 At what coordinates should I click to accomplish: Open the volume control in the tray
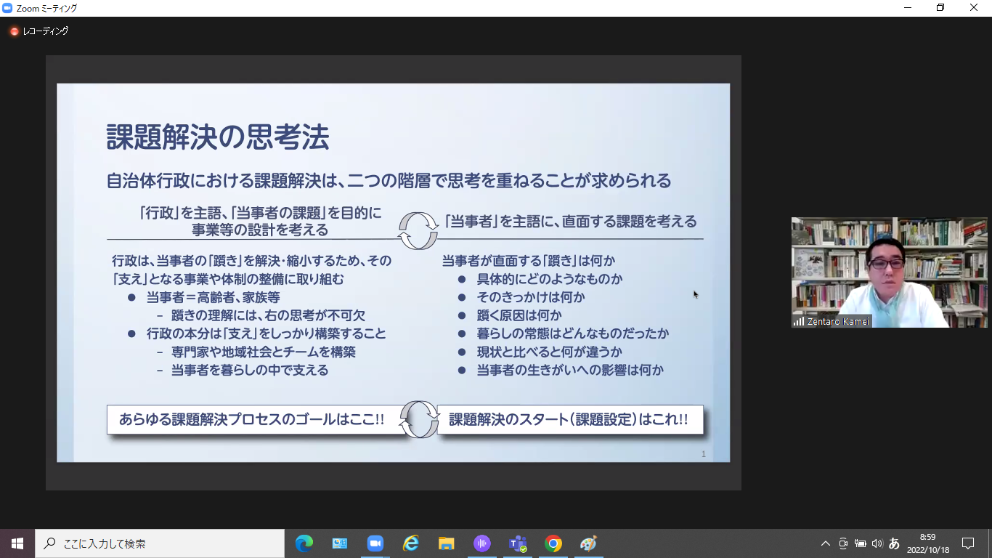(x=877, y=543)
